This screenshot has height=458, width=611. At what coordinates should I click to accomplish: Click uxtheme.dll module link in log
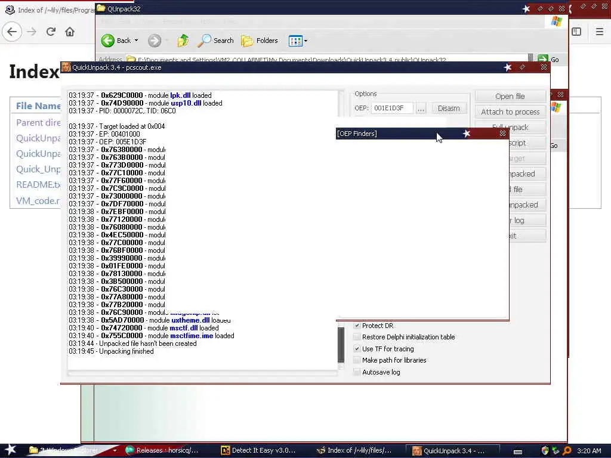pos(190,320)
